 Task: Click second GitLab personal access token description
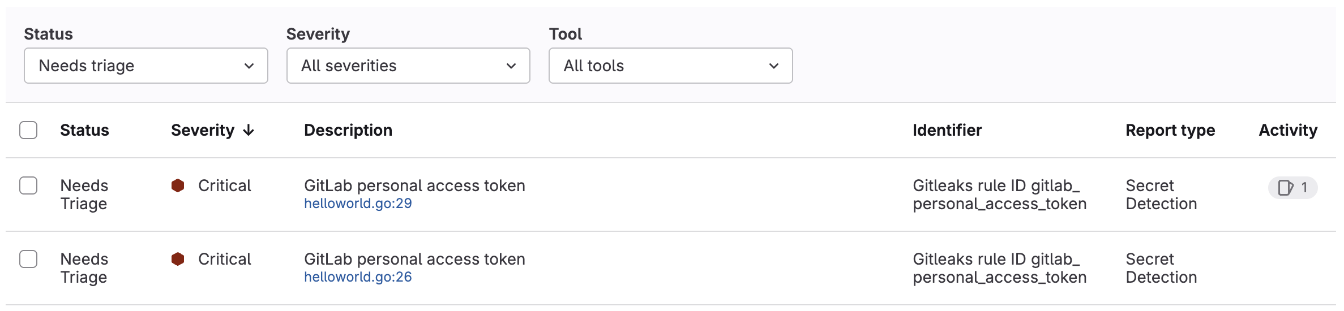tap(414, 259)
